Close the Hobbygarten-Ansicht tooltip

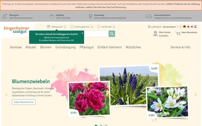pyautogui.click(x=82, y=33)
